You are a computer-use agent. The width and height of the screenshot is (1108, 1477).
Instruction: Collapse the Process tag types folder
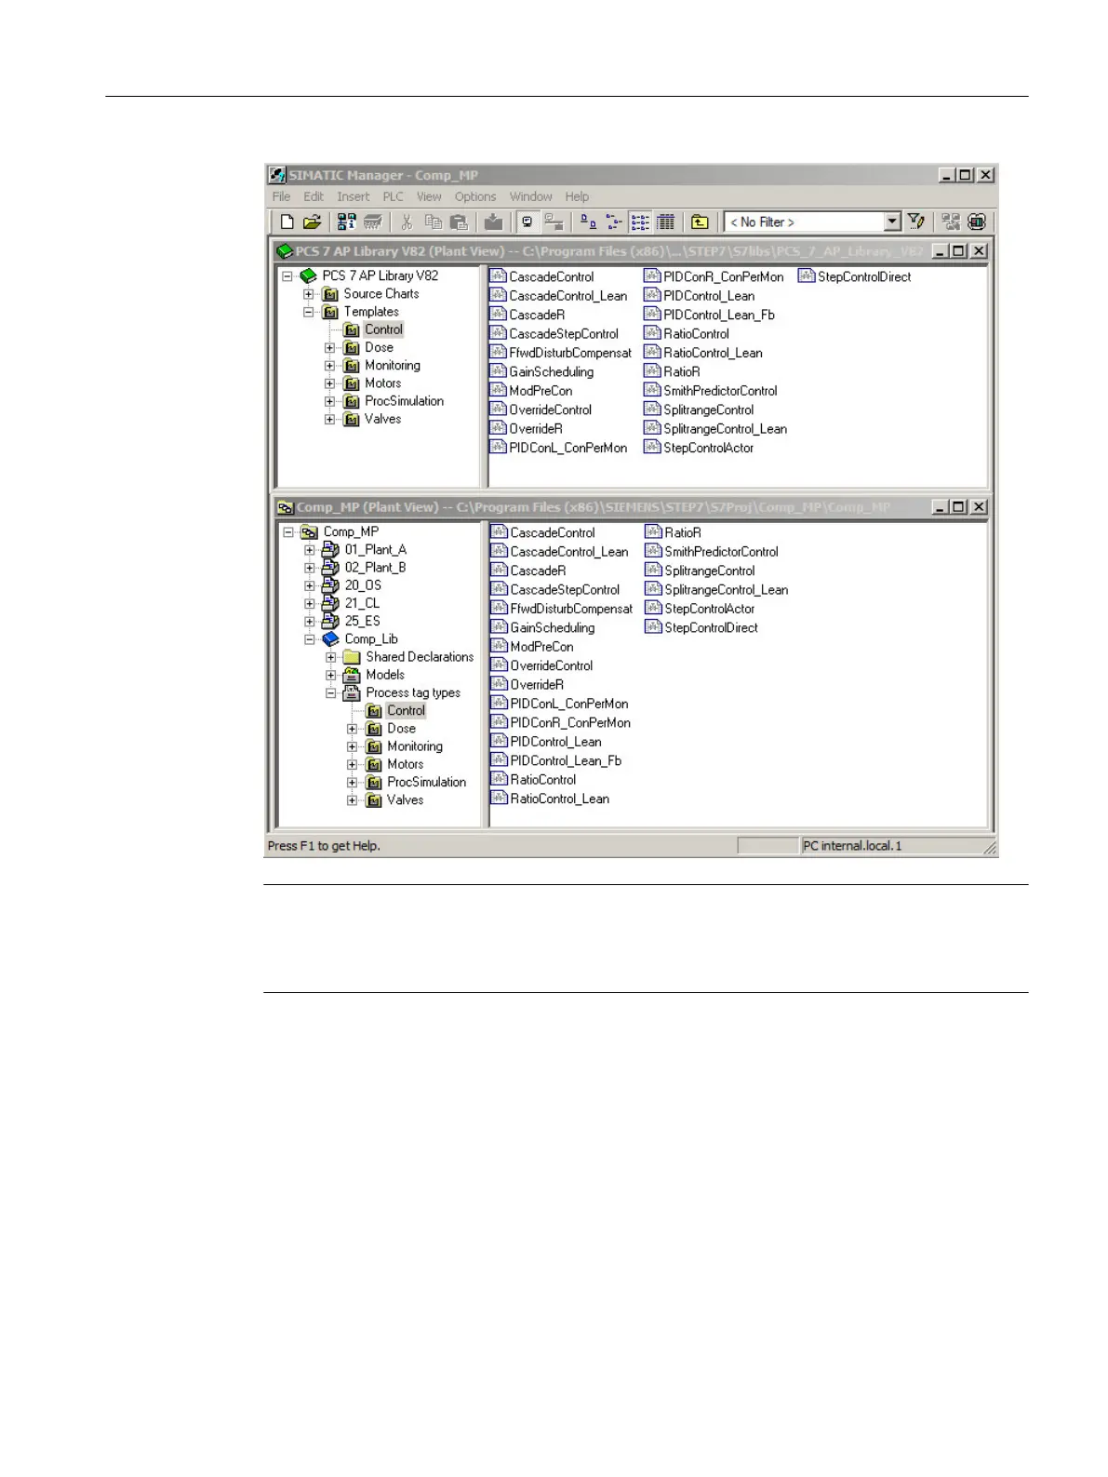[331, 693]
